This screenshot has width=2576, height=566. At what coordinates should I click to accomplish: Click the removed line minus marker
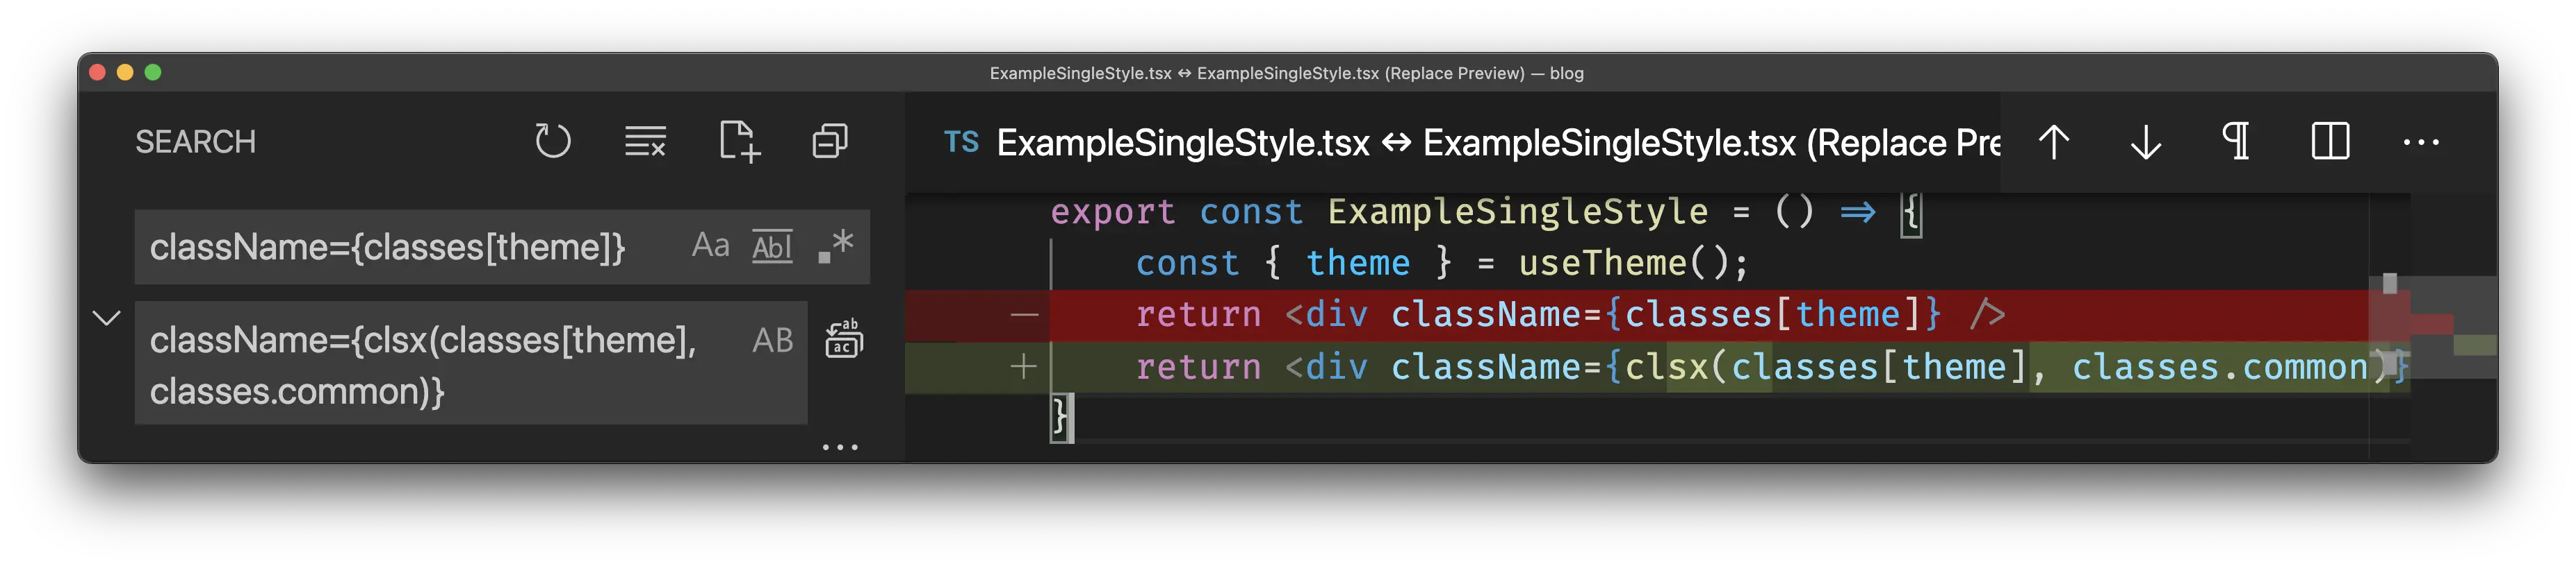point(1024,316)
